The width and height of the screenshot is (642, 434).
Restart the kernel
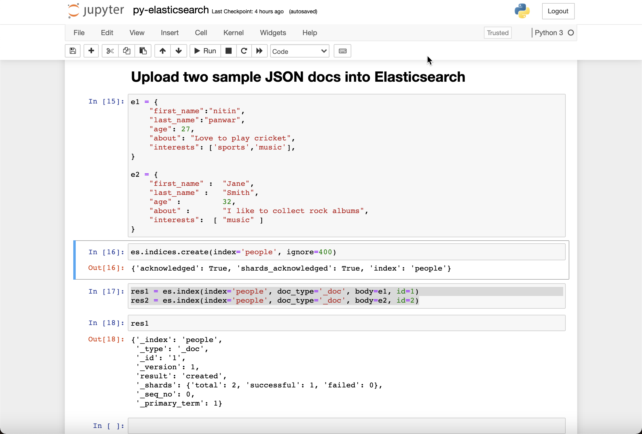pos(244,51)
